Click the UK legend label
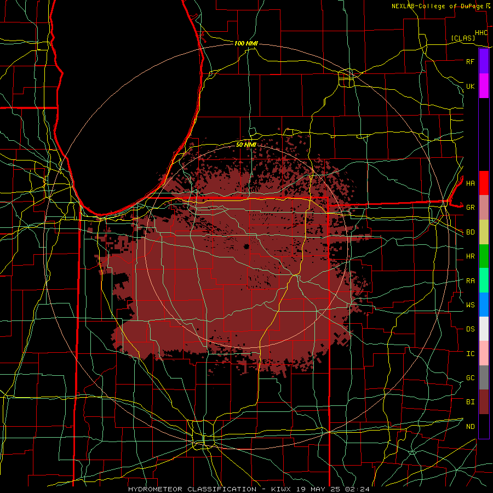The width and height of the screenshot is (493, 493). (470, 86)
